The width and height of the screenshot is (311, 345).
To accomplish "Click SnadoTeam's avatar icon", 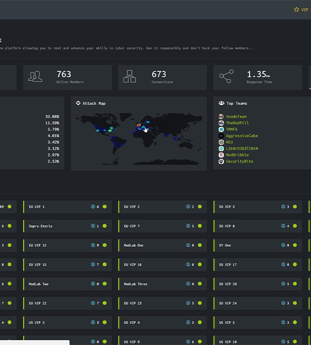I will tap(221, 116).
